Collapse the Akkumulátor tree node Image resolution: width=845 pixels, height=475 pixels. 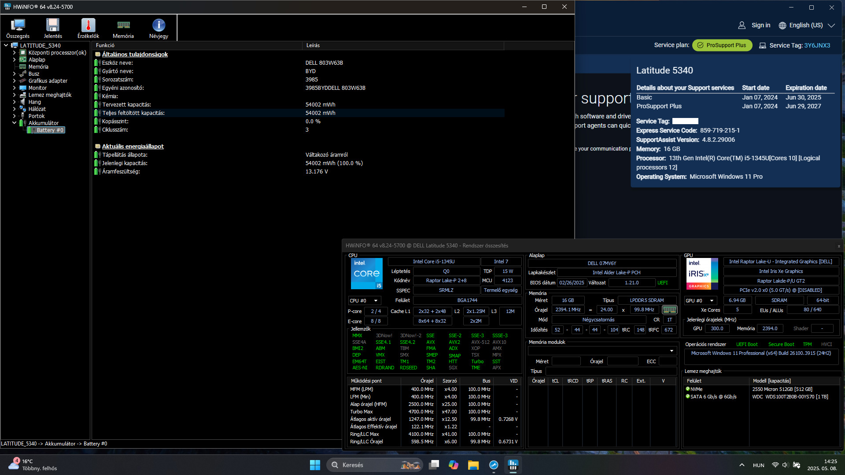point(14,123)
